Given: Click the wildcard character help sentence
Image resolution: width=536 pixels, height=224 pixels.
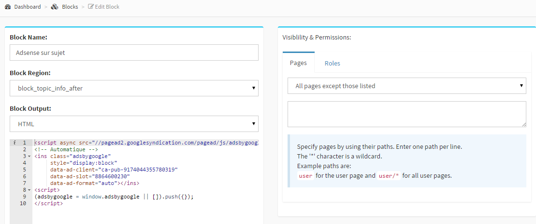Looking at the screenshot, I should click(339, 157).
